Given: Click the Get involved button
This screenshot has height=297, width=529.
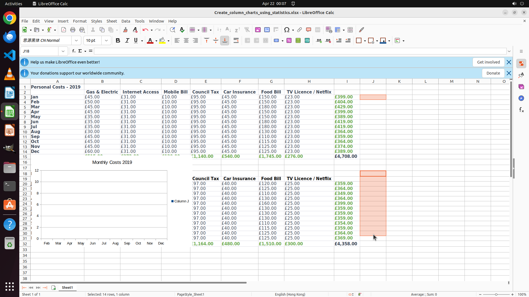Looking at the screenshot, I should click(488, 62).
